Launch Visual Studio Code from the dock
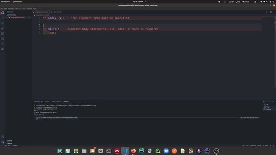 tap(125, 151)
